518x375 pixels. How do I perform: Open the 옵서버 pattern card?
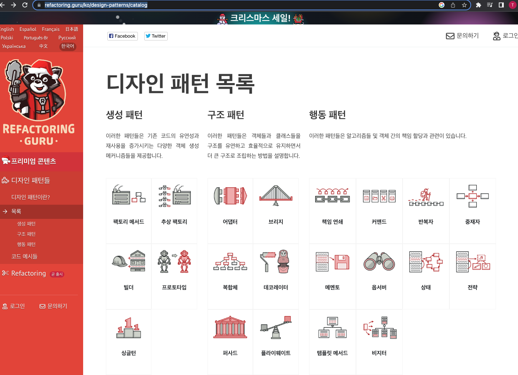point(379,276)
